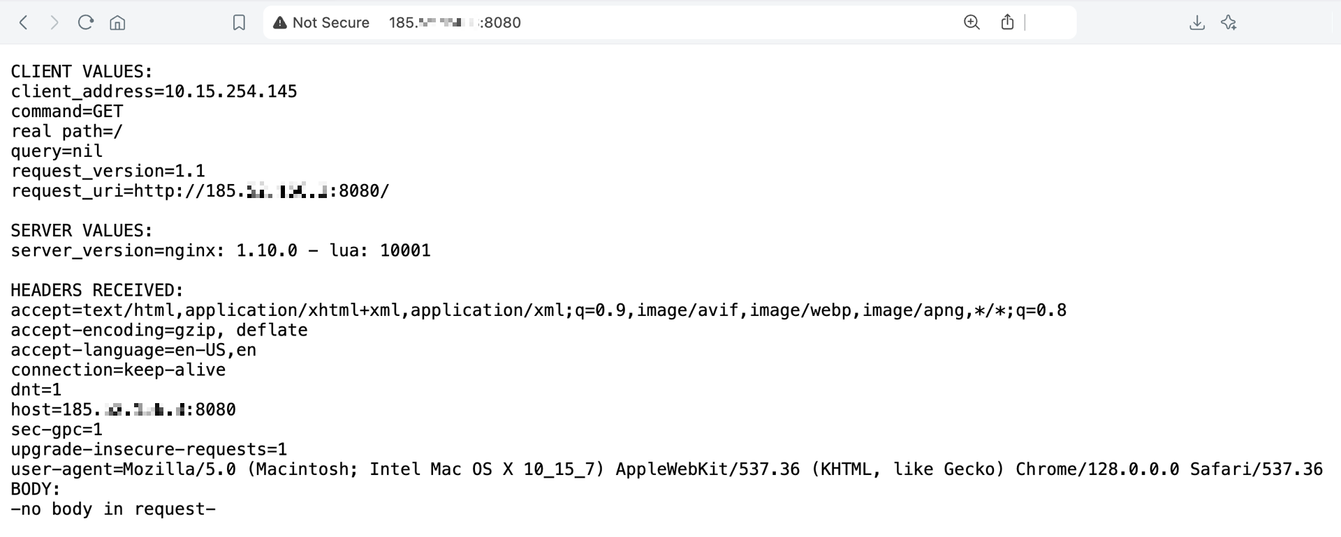Click the "-no body in request-" text

click(x=113, y=510)
